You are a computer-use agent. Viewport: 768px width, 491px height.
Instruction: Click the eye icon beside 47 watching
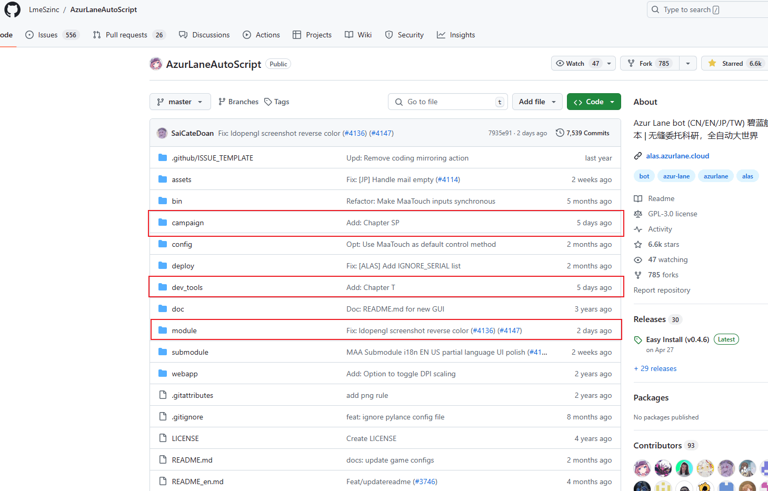(638, 259)
